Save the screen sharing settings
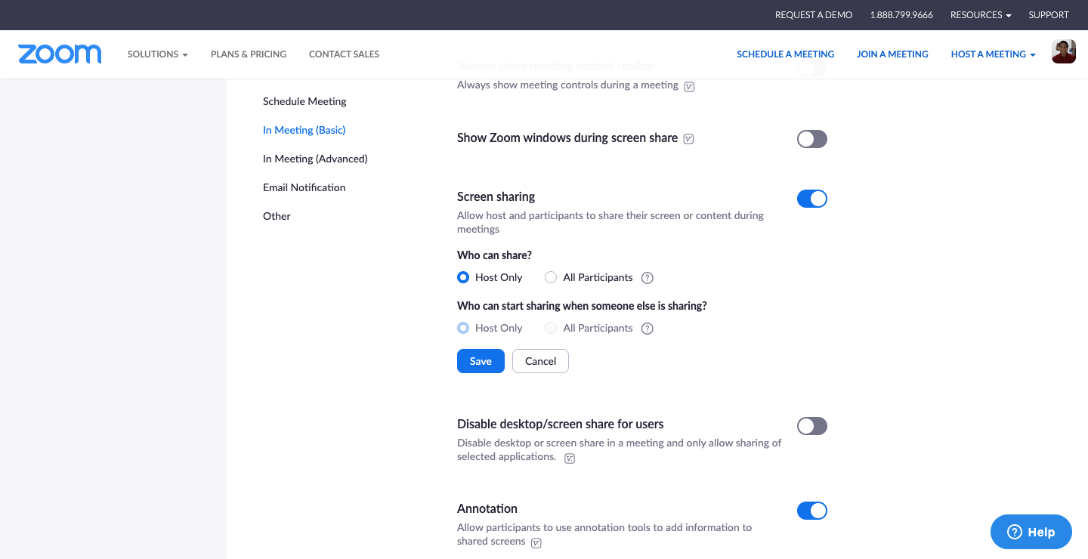This screenshot has height=559, width=1088. click(481, 361)
